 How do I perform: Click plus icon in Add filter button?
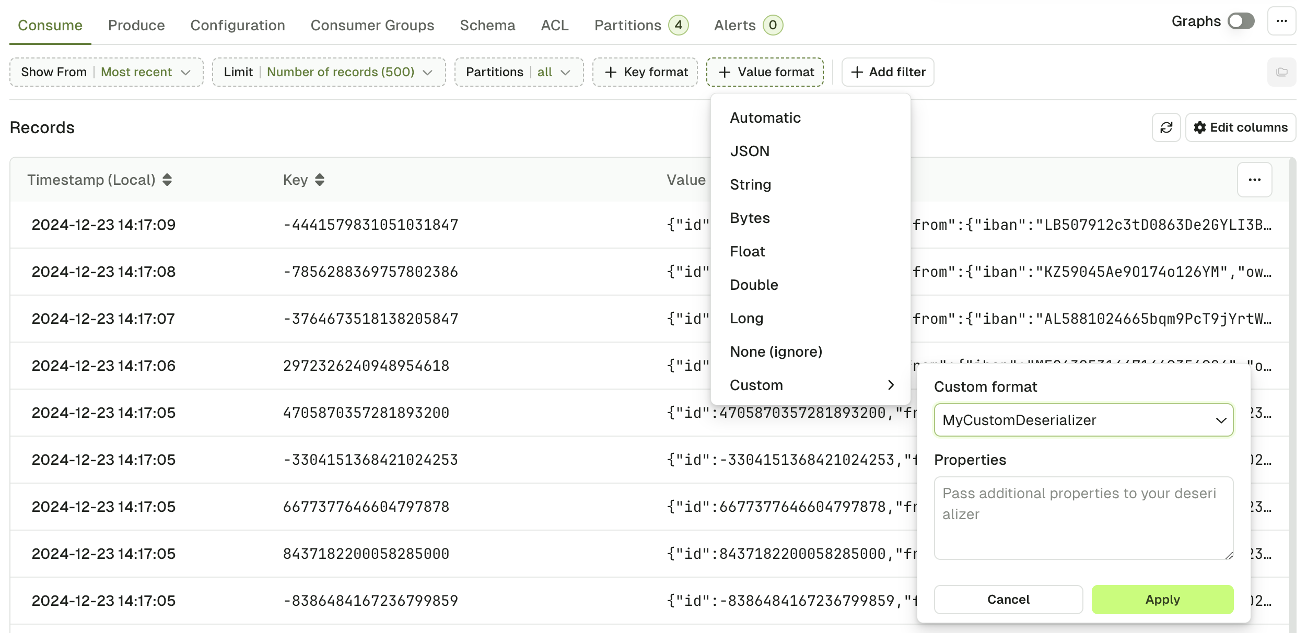(857, 72)
